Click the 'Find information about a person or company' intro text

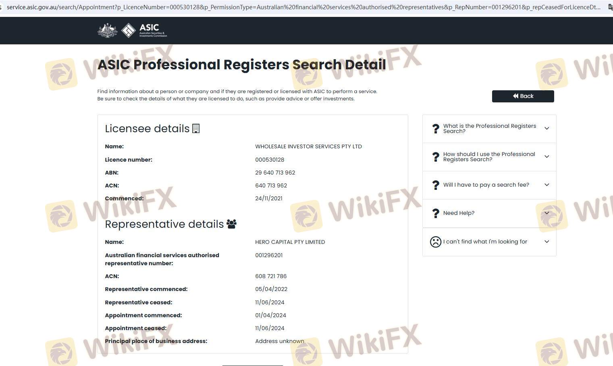click(x=237, y=95)
